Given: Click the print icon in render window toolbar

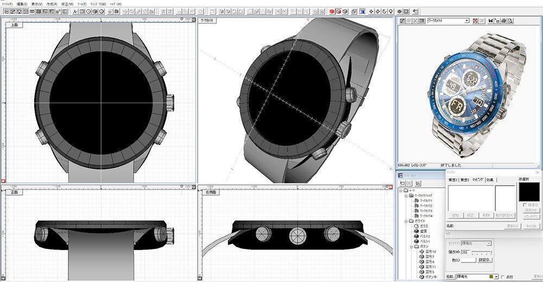Looking at the screenshot, I should tap(503, 21).
